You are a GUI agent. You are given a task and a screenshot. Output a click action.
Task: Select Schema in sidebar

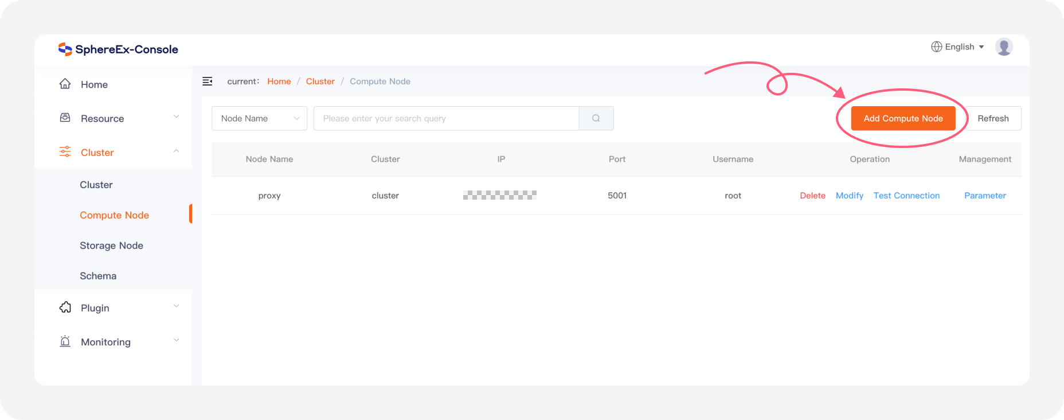pyautogui.click(x=98, y=276)
